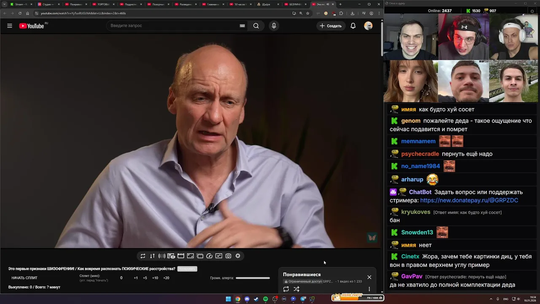Open player toolbar gear settings
540x304 pixels.
[x=238, y=256]
